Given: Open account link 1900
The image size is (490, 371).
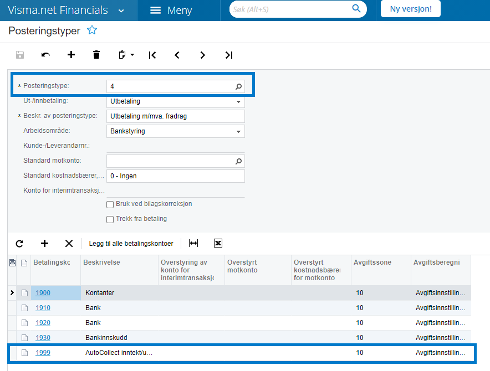Looking at the screenshot, I should [x=43, y=293].
